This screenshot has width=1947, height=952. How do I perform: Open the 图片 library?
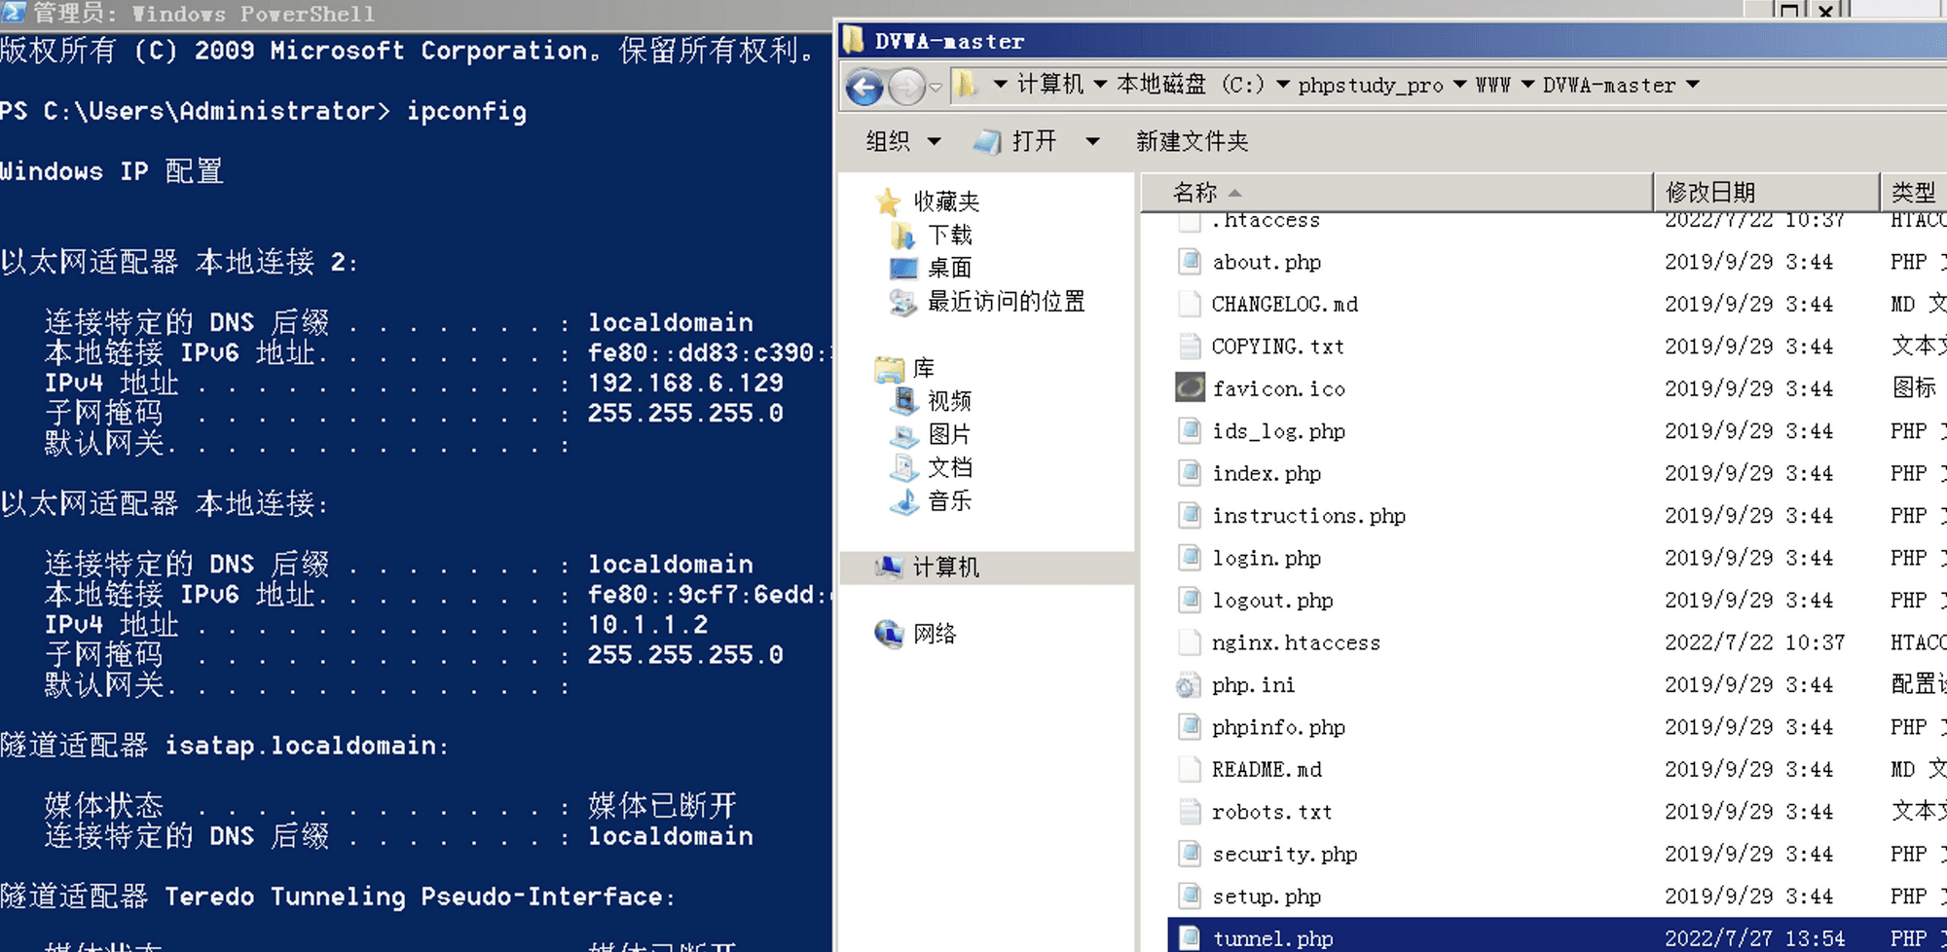tap(949, 434)
